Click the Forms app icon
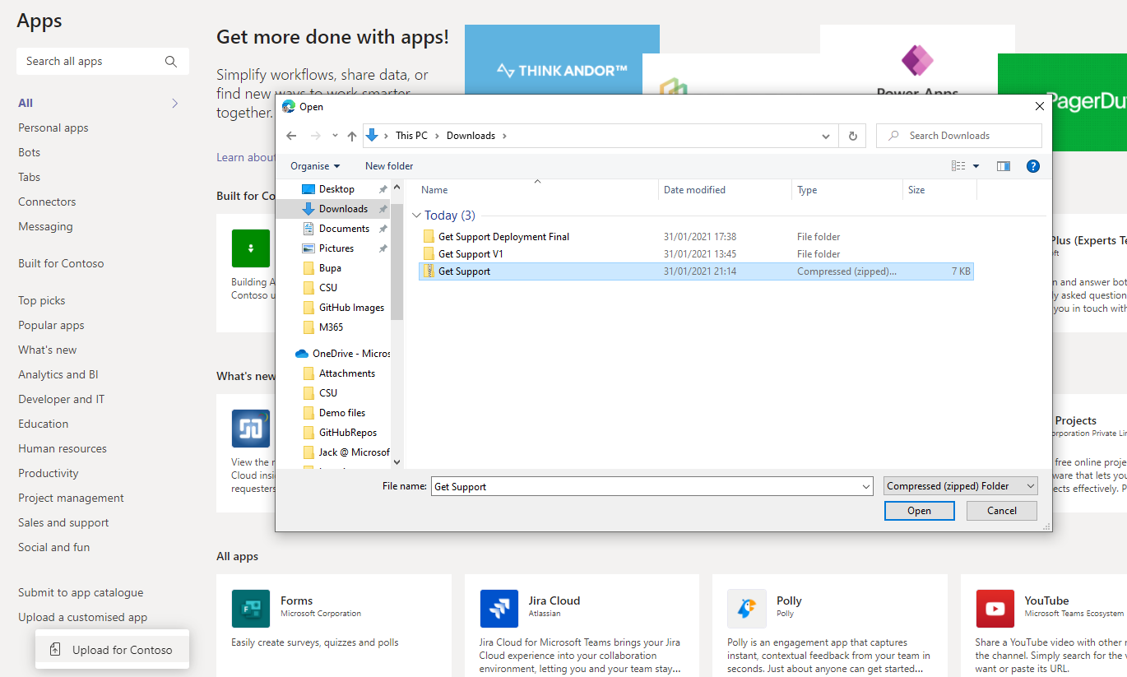This screenshot has width=1127, height=677. point(251,609)
